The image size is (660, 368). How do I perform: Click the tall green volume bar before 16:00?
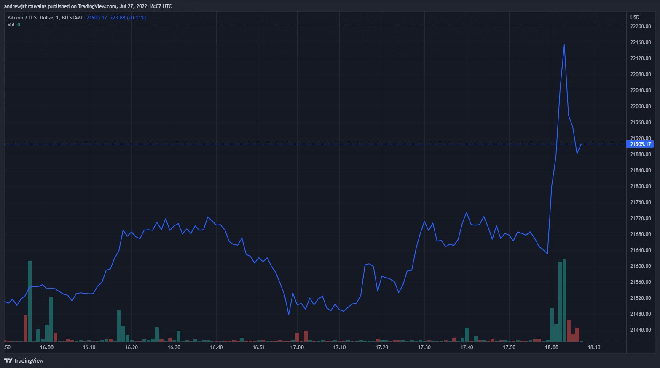[30, 301]
